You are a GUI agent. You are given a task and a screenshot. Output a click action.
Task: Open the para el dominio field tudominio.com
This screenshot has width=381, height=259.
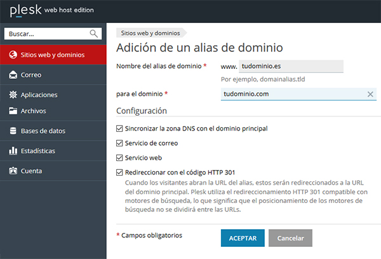point(298,94)
